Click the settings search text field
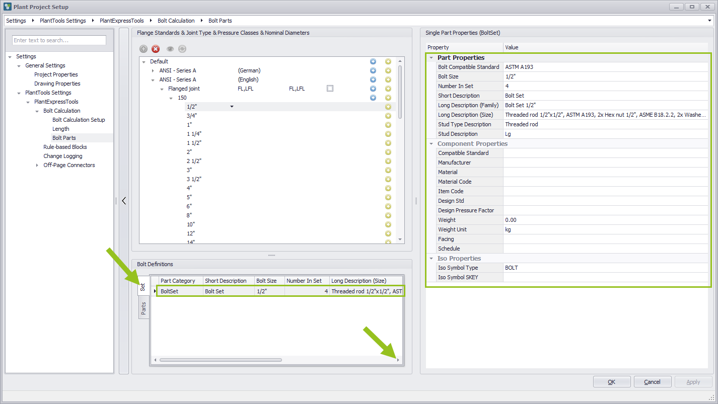Viewport: 718px width, 404px height. (59, 40)
